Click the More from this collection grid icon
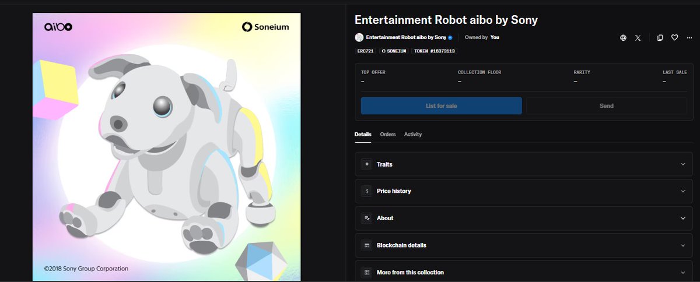 click(x=366, y=272)
